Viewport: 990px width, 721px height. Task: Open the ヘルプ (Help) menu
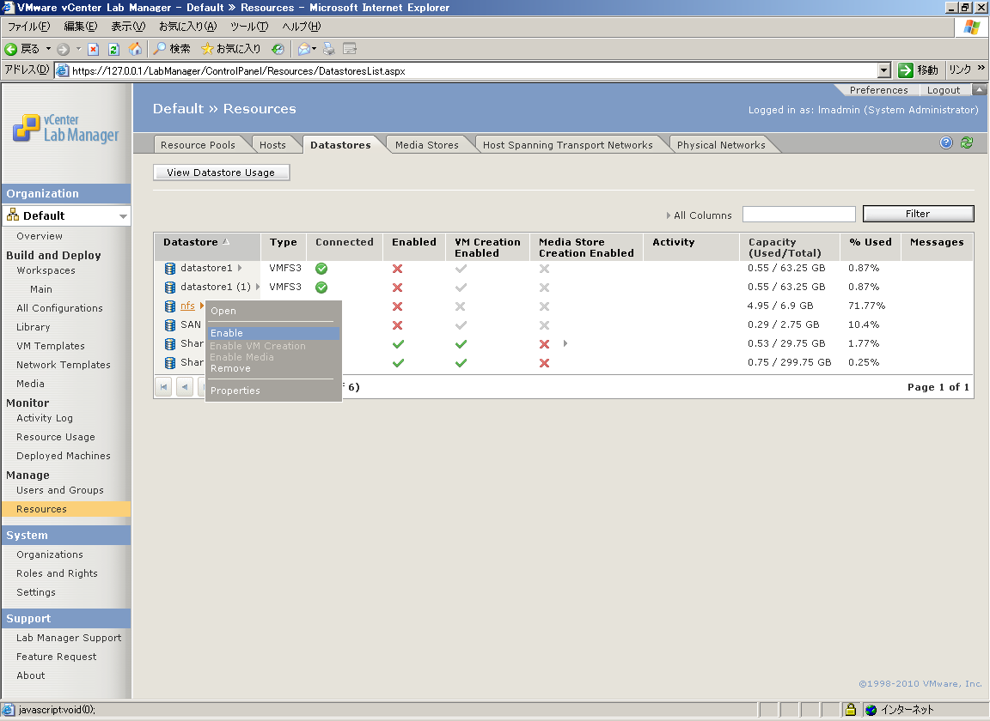pyautogui.click(x=301, y=27)
